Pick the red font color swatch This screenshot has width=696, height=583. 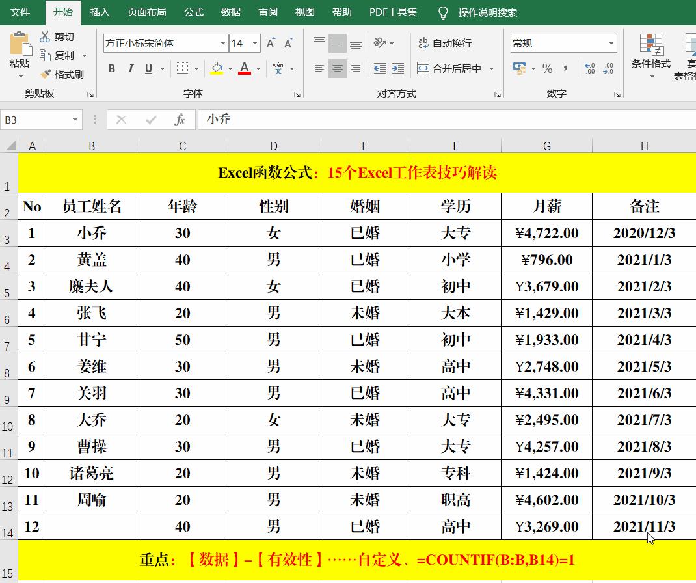(x=244, y=72)
